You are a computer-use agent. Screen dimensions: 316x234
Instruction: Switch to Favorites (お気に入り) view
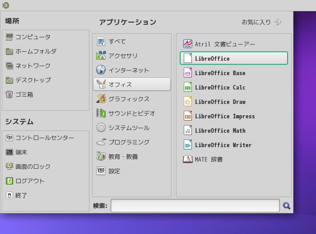pos(261,22)
